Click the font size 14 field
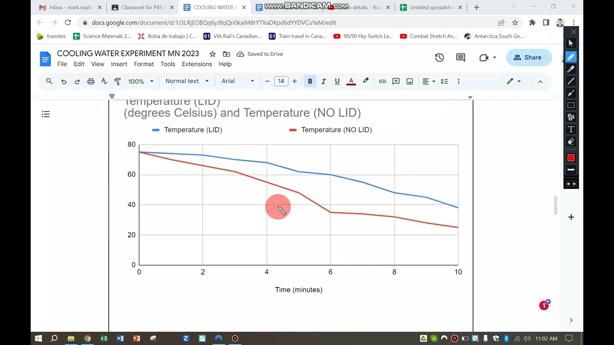Viewport: 614px width, 345px height. pyautogui.click(x=281, y=81)
